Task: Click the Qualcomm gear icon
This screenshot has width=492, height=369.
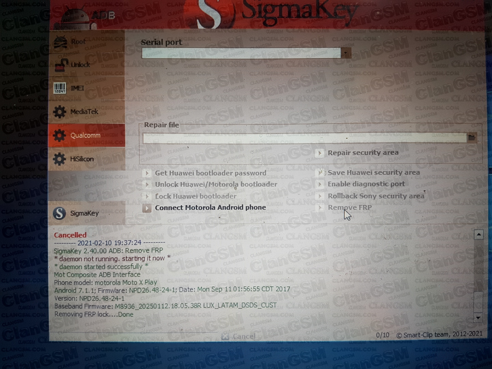Action: 59,135
